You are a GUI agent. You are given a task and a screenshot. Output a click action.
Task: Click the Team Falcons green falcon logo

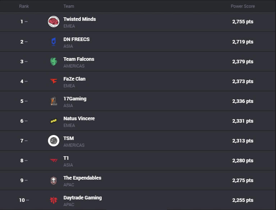coord(54,62)
